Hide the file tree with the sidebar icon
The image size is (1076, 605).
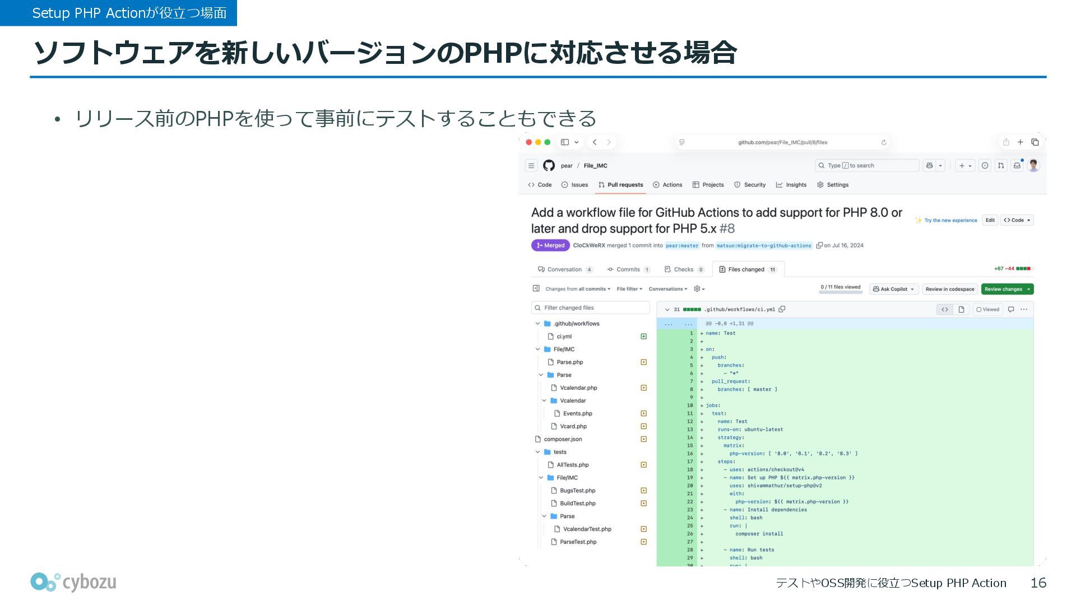pos(536,288)
